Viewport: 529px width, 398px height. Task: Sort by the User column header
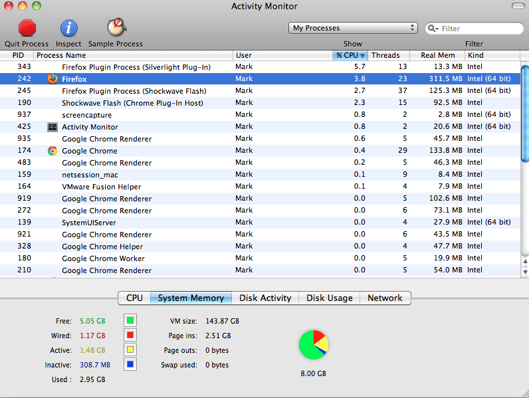(282, 55)
